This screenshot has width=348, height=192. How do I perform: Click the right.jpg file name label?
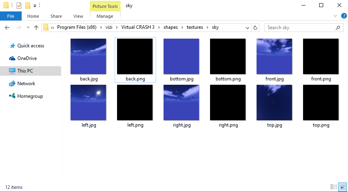[x=182, y=125]
